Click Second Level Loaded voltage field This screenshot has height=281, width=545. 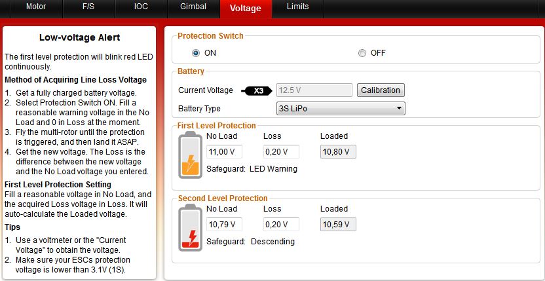pos(338,225)
